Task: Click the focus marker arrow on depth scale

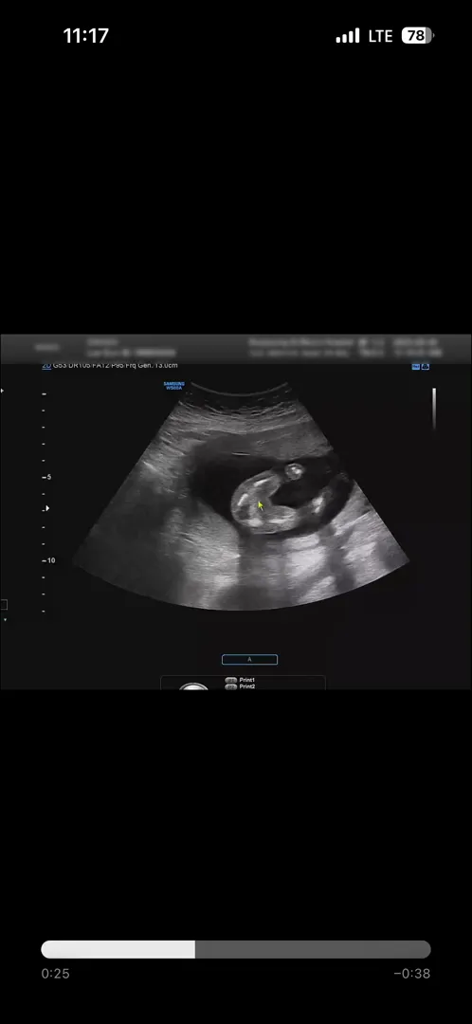Action: 46,508
